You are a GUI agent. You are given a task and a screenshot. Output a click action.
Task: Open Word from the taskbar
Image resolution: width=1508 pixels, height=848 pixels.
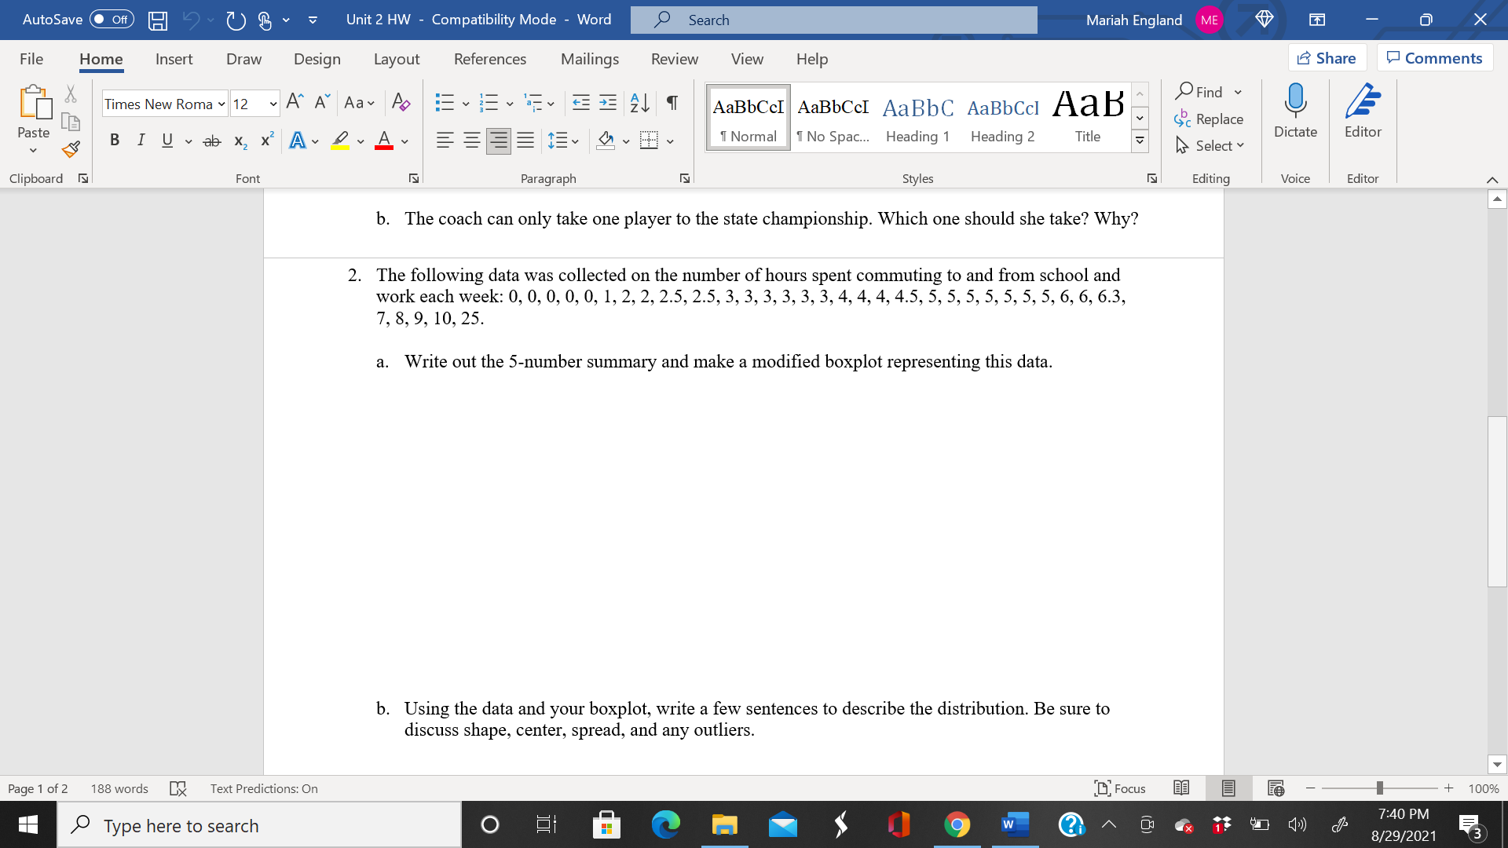[1014, 824]
